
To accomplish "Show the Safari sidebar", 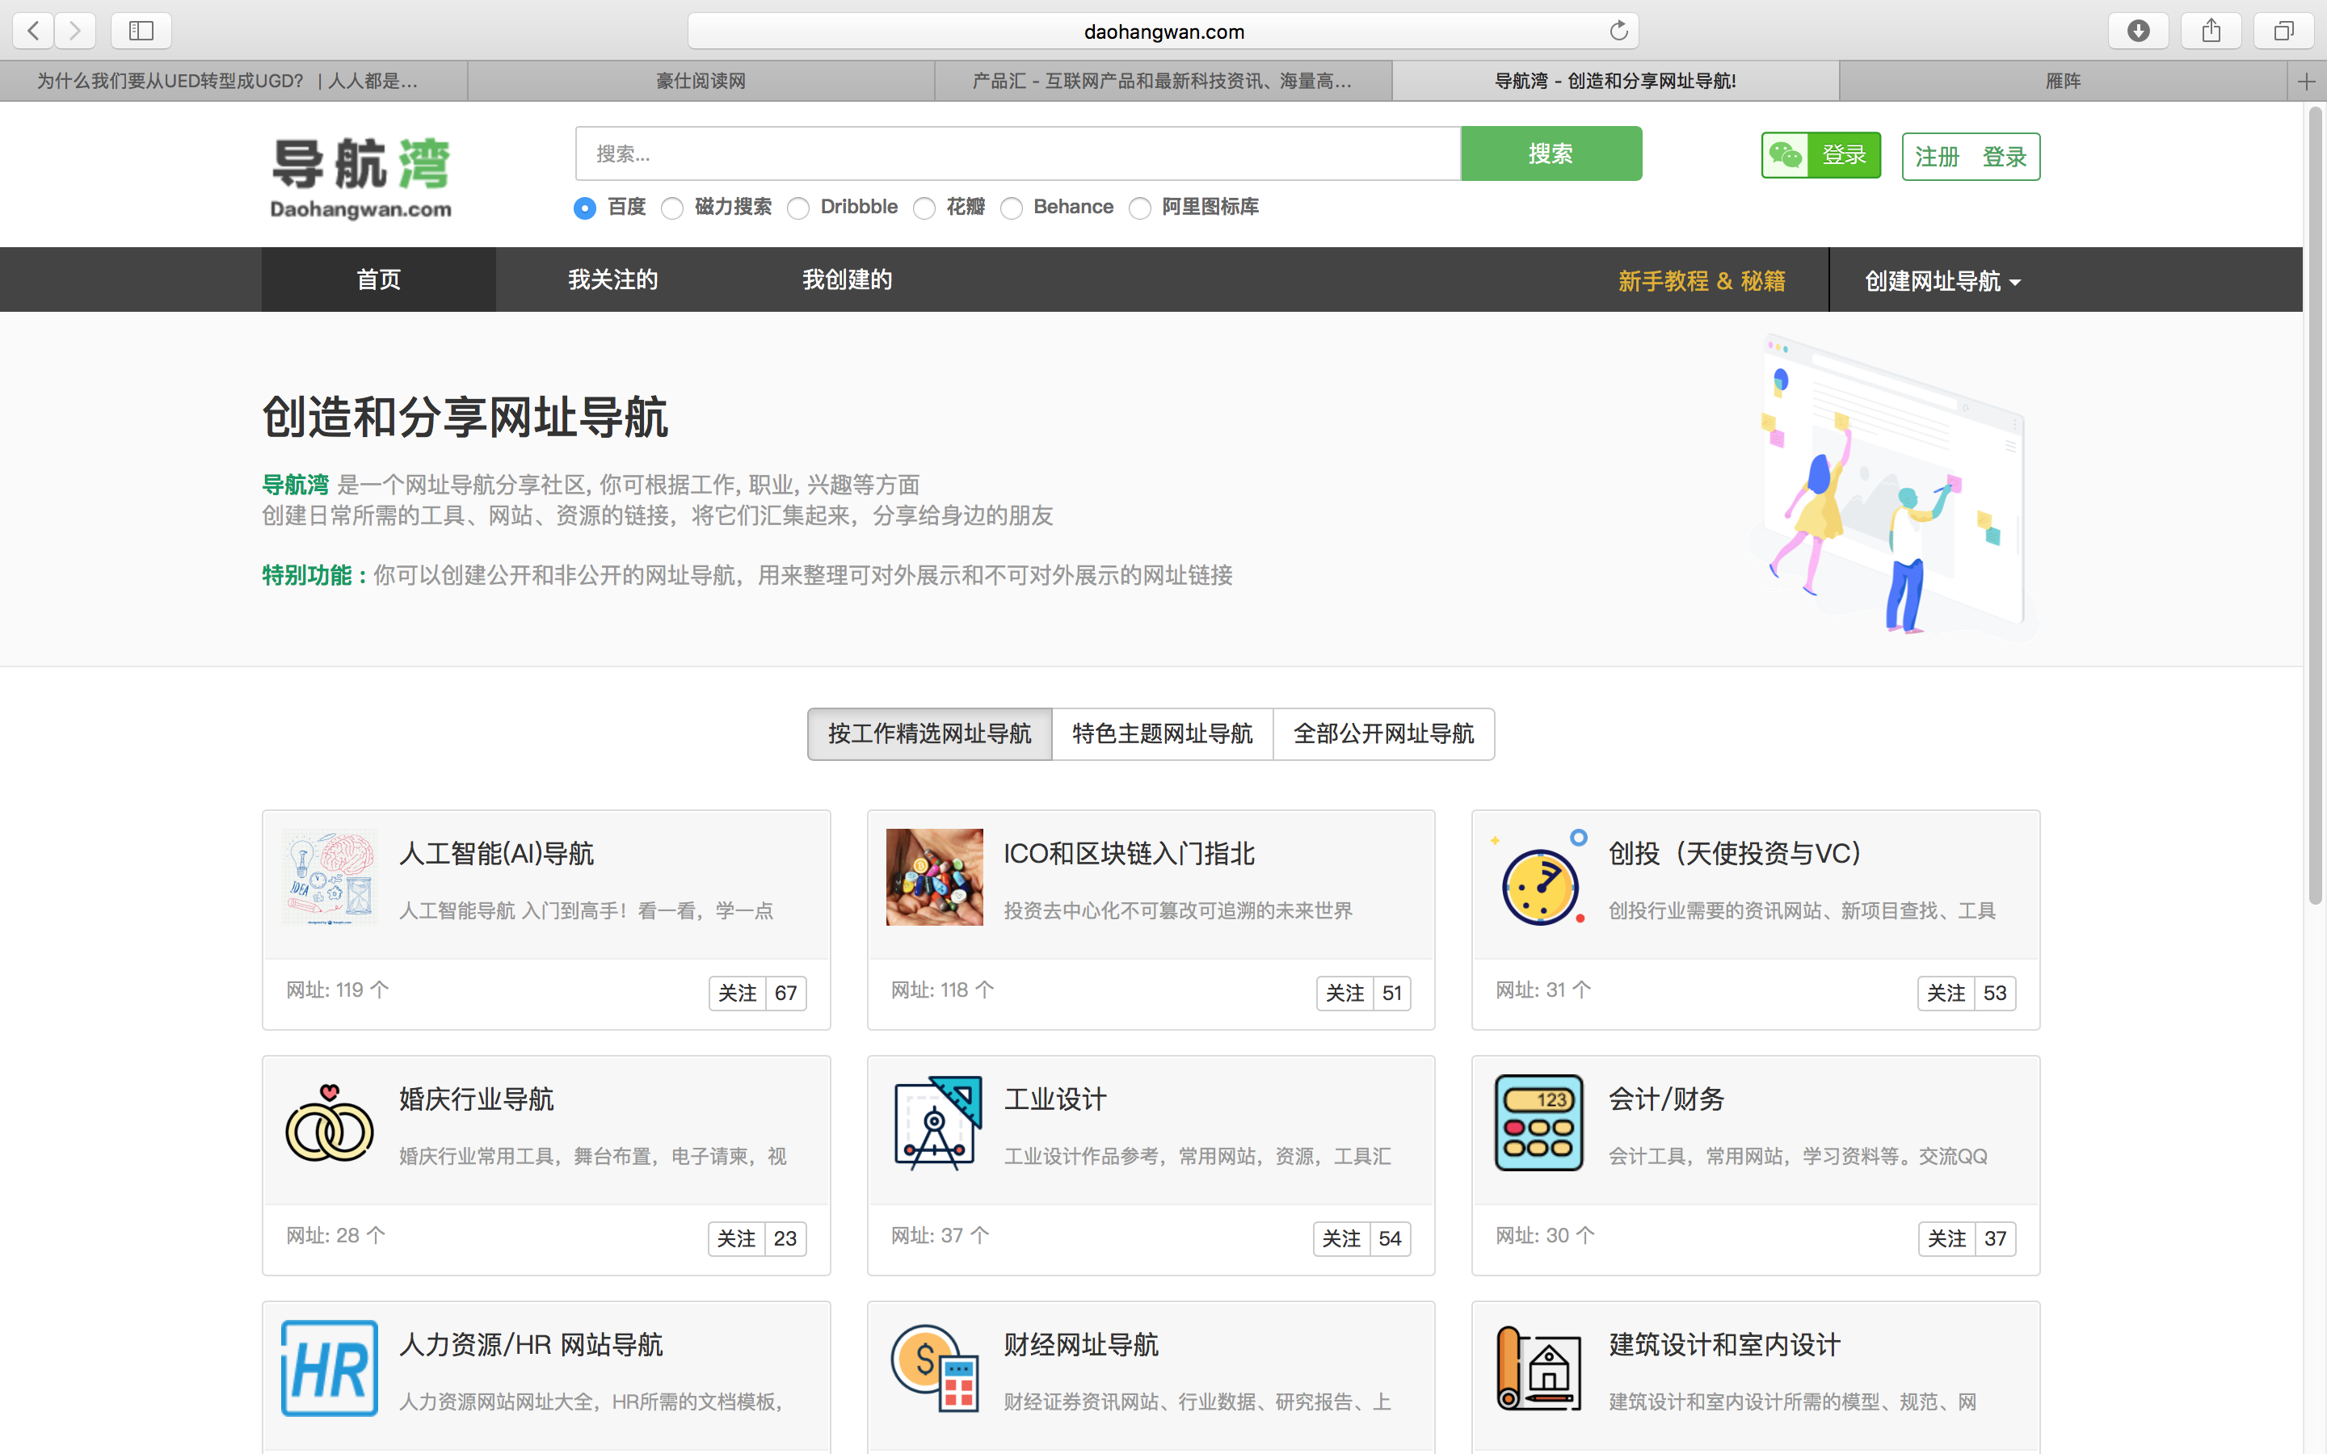I will coord(141,31).
